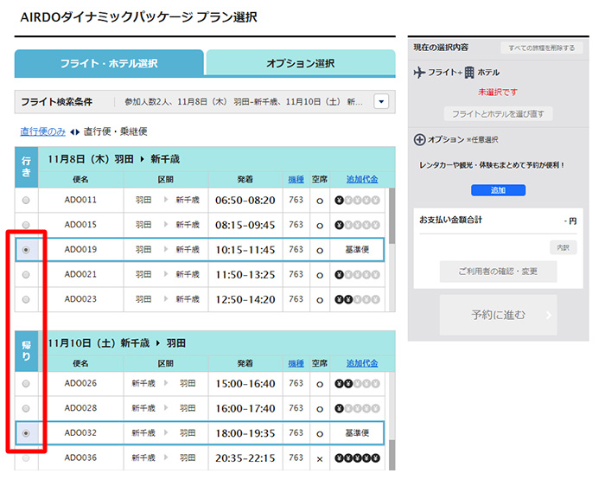Click the chevron on 予約に進む button
Image resolution: width=605 pixels, height=486 pixels.
[x=548, y=316]
